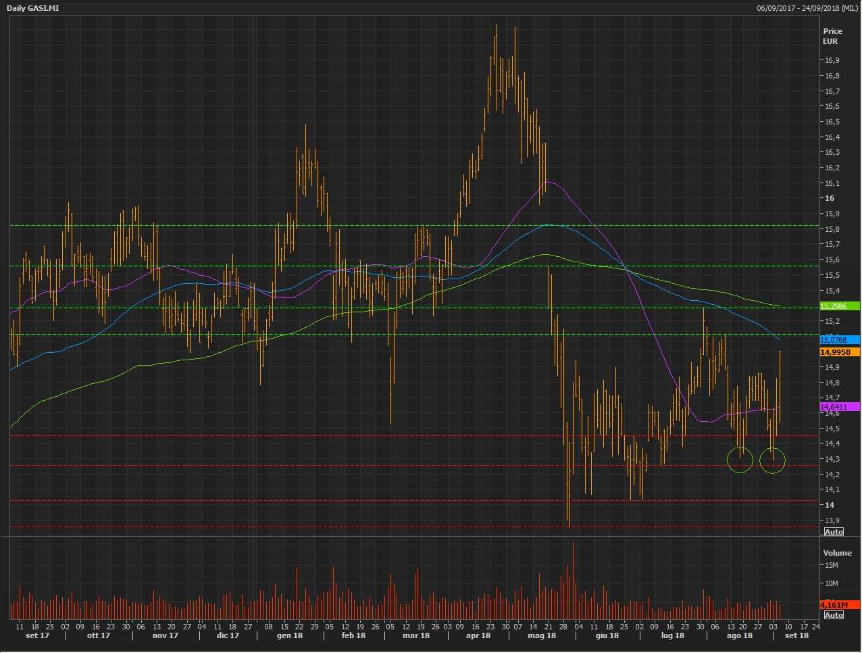Click the 15M volume axis label
Screen dimensions: 862x653
(831, 565)
